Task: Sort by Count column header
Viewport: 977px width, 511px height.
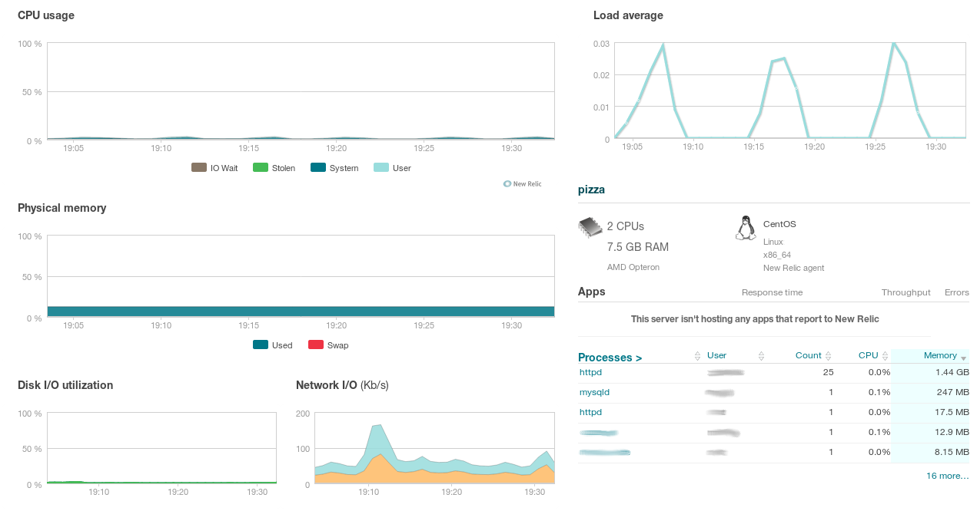Action: click(808, 355)
